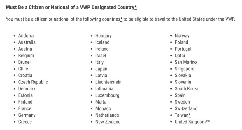Viewport: 242px width, 130px height.
Task: Click on Andorra in the country list
Action: click(x=26, y=36)
